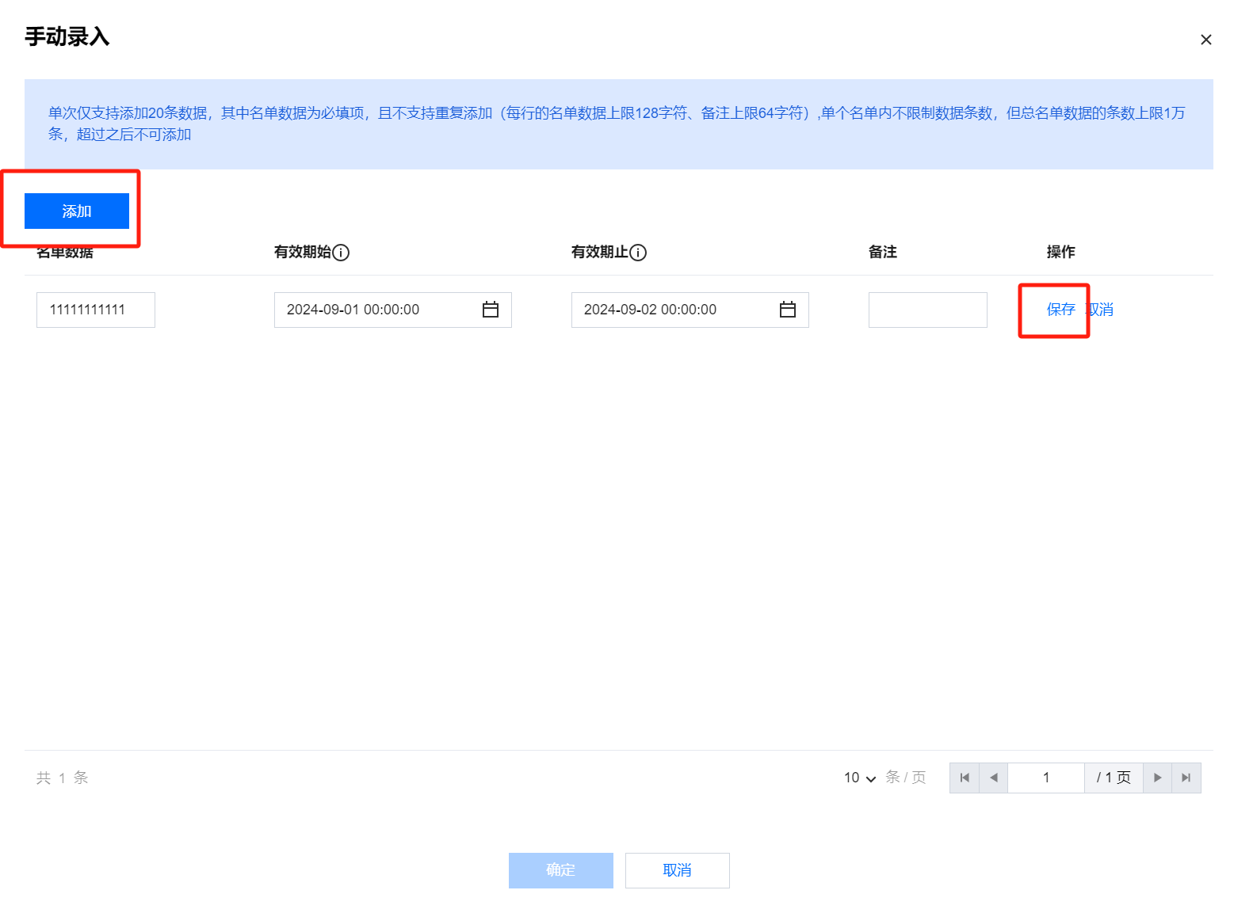This screenshot has width=1234, height=913.
Task: Jump to last page arrow
Action: pyautogui.click(x=1186, y=778)
